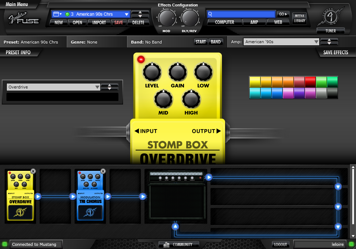356x249 pixels.
Task: Select the Tri Chorus pedal thumbnail
Action: point(90,195)
